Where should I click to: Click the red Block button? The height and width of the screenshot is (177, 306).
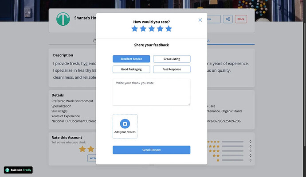[241, 19]
